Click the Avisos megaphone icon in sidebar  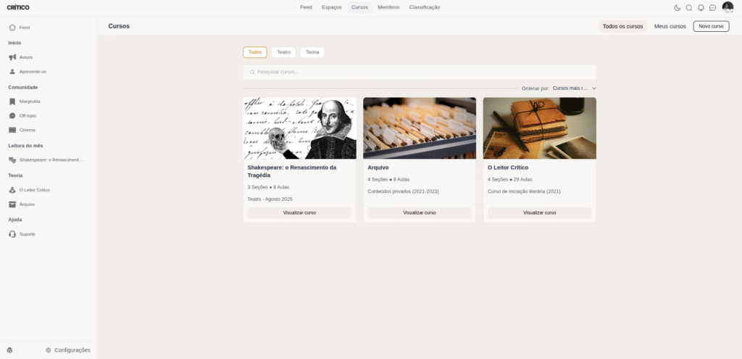(x=12, y=57)
